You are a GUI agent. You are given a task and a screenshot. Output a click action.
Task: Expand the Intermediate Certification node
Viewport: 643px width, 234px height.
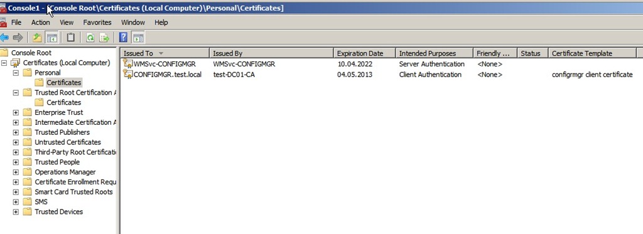point(16,122)
